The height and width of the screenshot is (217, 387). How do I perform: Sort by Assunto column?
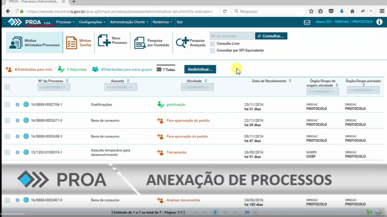point(128,81)
